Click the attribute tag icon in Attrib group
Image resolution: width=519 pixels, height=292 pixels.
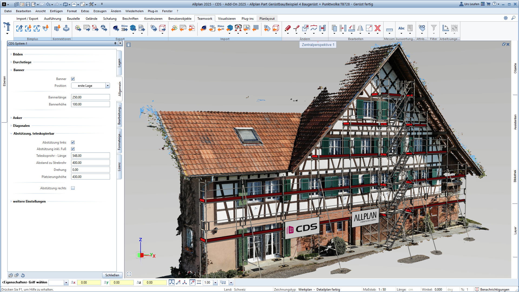pos(422,28)
